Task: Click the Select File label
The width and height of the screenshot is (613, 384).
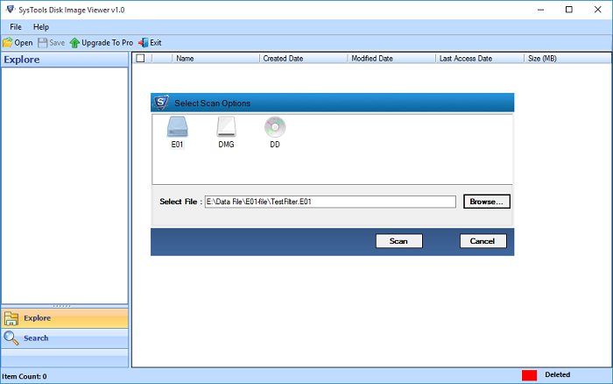Action: point(179,202)
